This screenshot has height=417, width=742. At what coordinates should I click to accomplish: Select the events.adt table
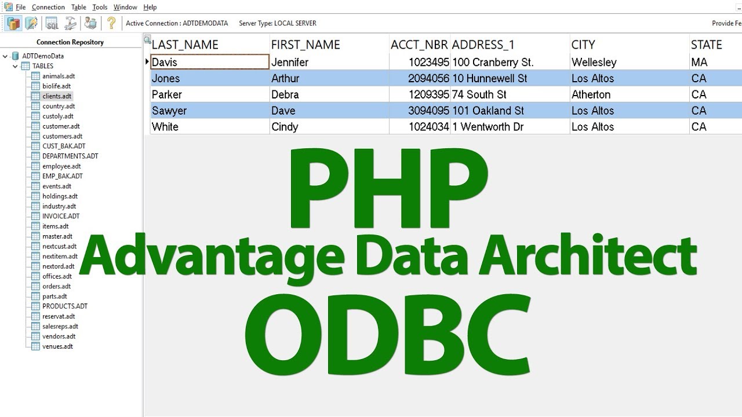[x=57, y=186]
